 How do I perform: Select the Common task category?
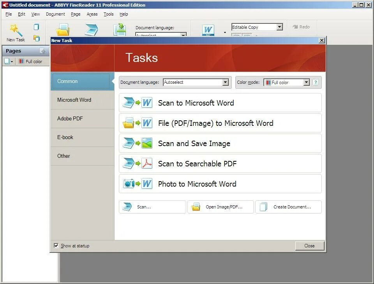82,81
